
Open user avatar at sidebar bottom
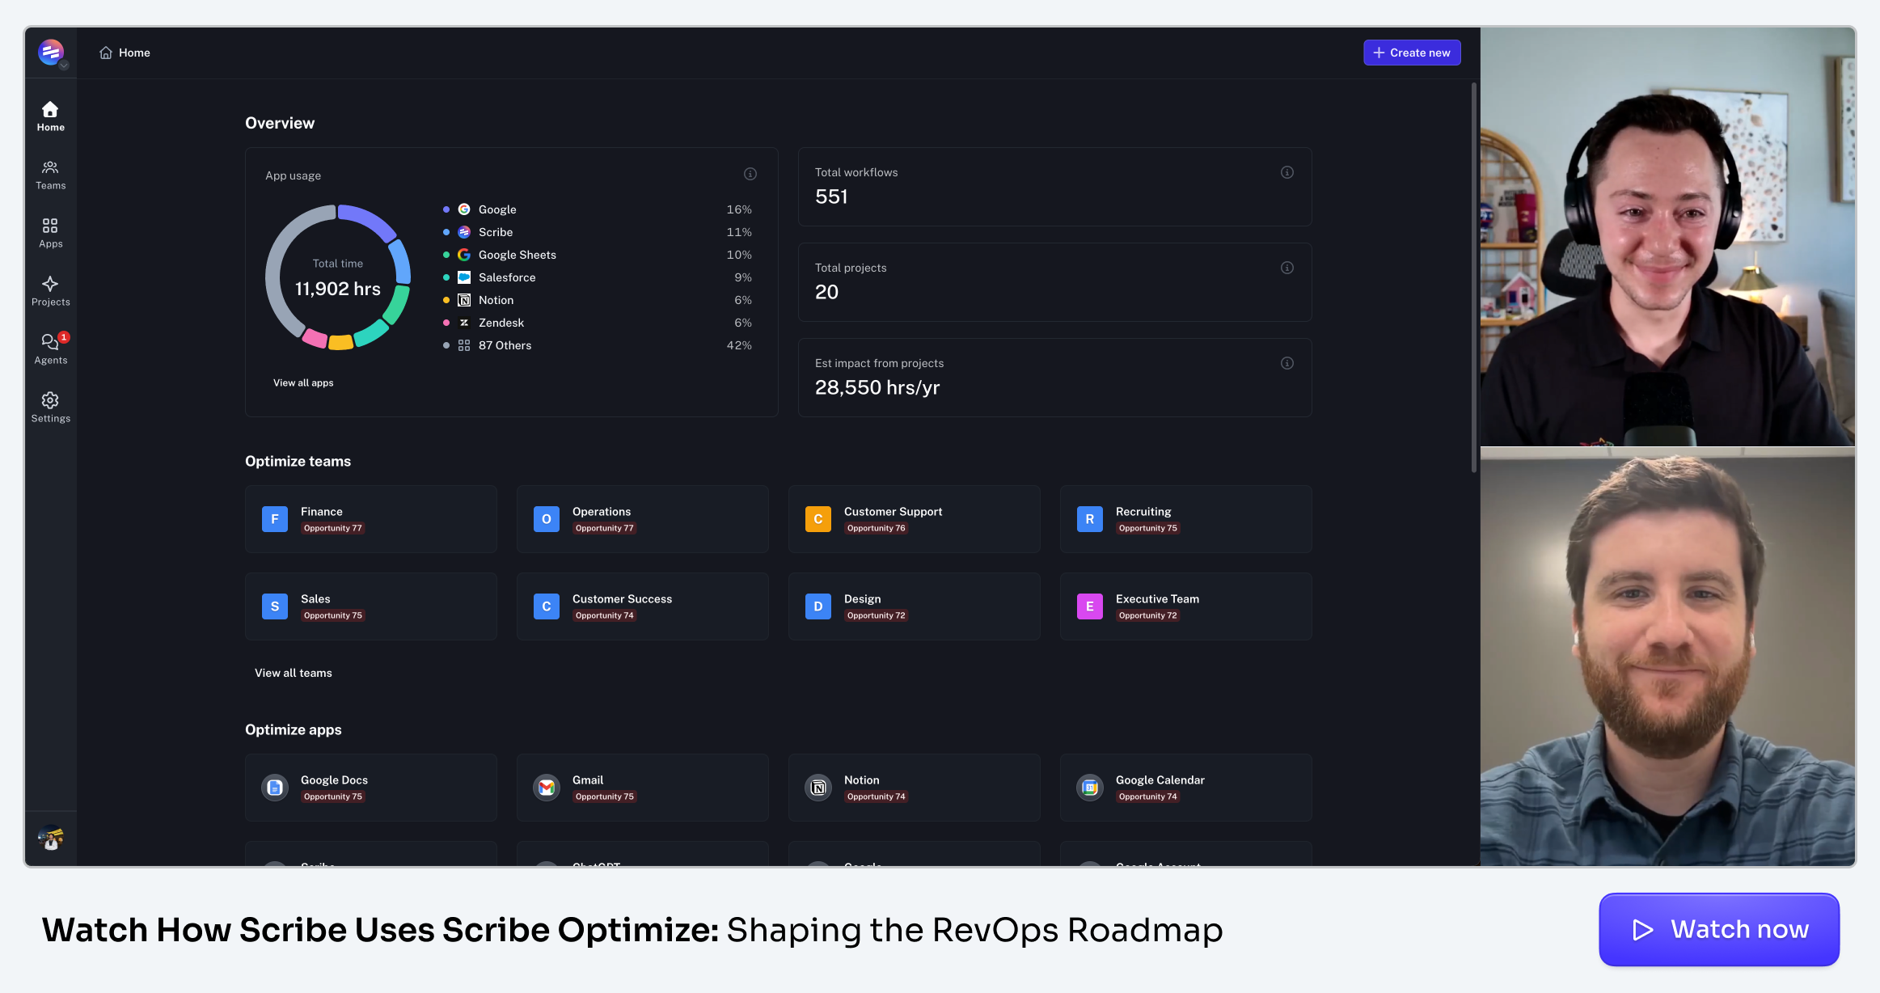tap(51, 838)
